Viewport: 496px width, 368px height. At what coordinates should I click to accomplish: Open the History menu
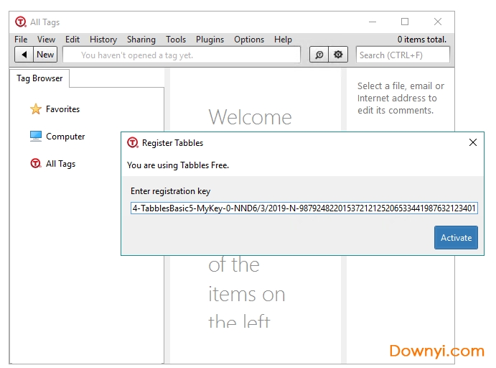pyautogui.click(x=103, y=40)
